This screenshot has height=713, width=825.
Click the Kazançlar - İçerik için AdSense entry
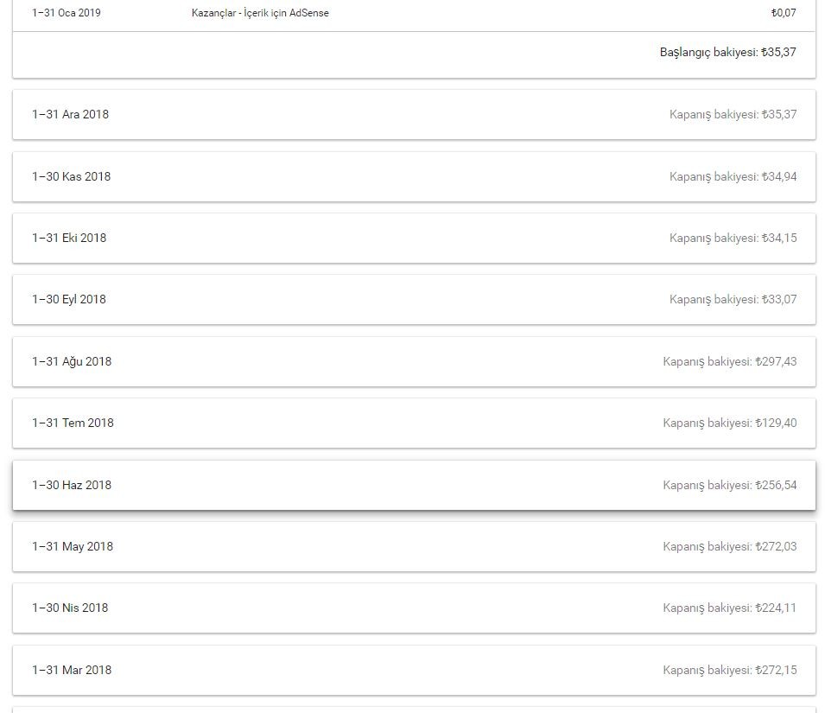tap(260, 13)
